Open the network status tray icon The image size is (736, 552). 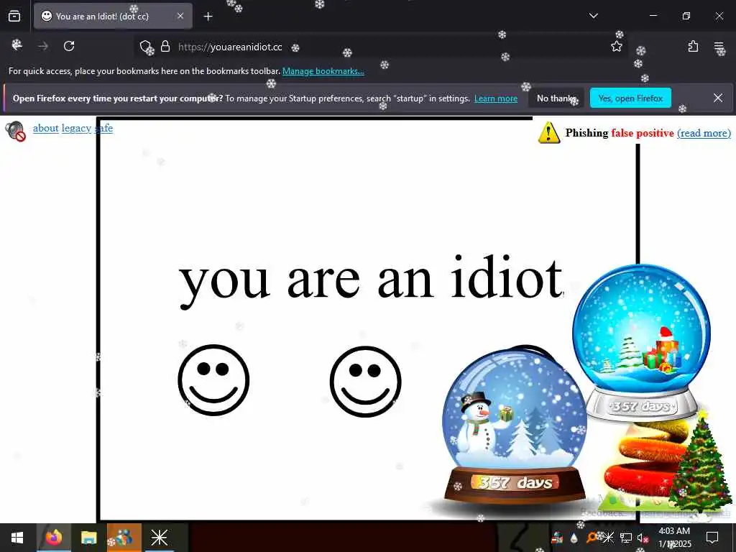coord(626,538)
